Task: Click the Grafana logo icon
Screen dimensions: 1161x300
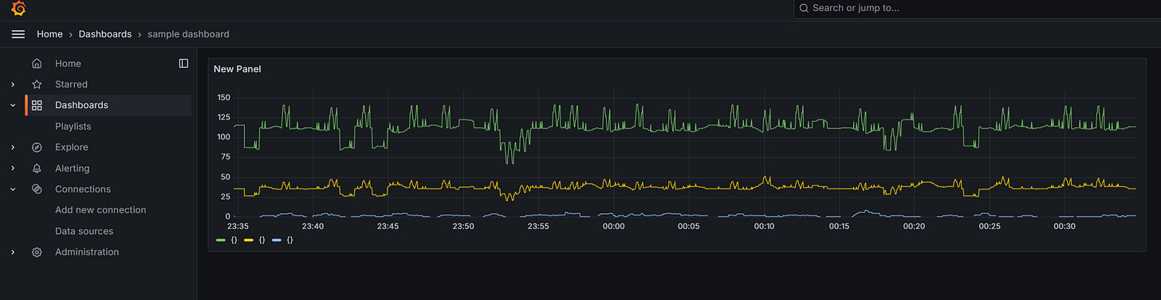Action: click(19, 9)
